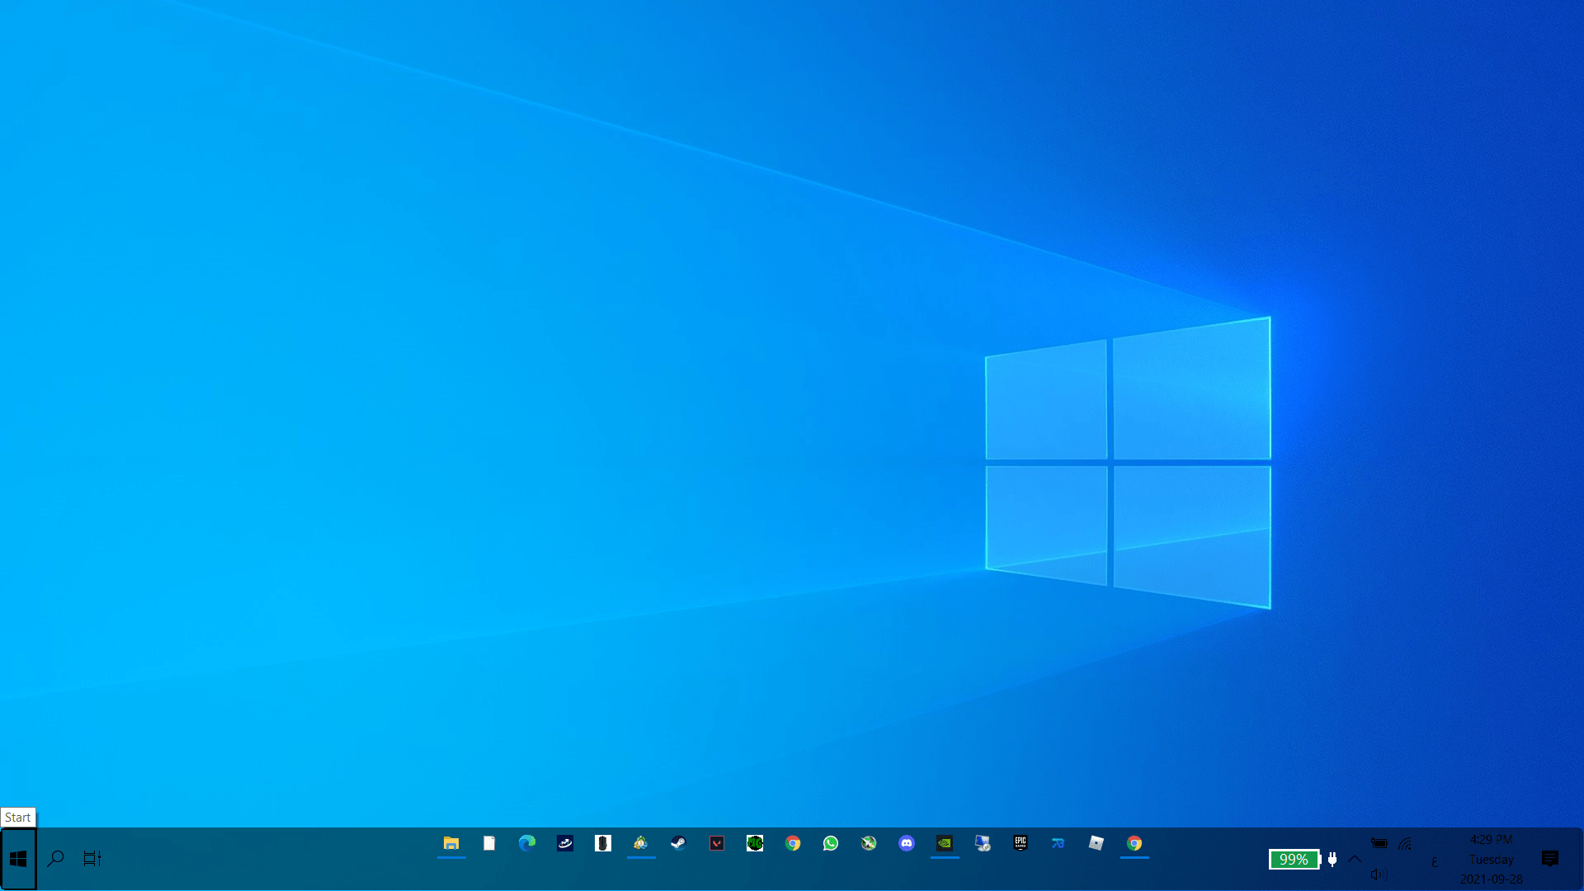Image resolution: width=1584 pixels, height=891 pixels.
Task: Launch Epic Games Launcher
Action: 1021,843
